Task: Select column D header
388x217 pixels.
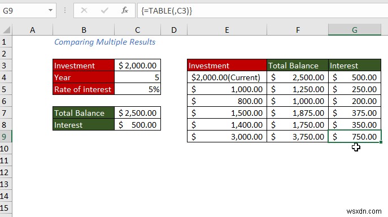Action: pos(174,30)
